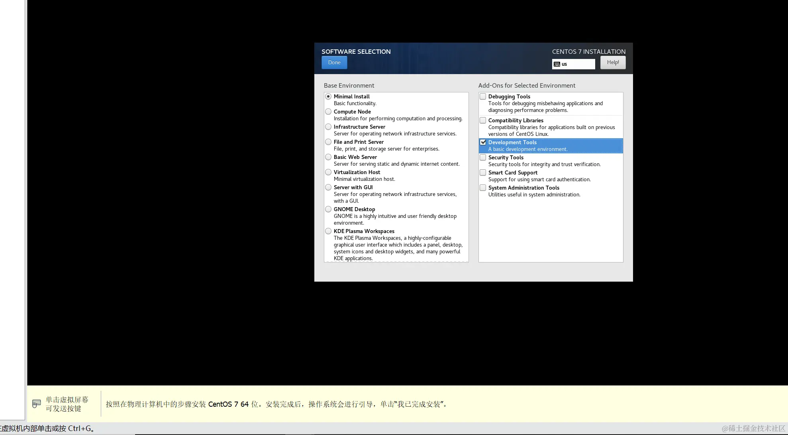This screenshot has height=435, width=788.
Task: Select KDE Plasma Workspaces option
Action: 328,231
